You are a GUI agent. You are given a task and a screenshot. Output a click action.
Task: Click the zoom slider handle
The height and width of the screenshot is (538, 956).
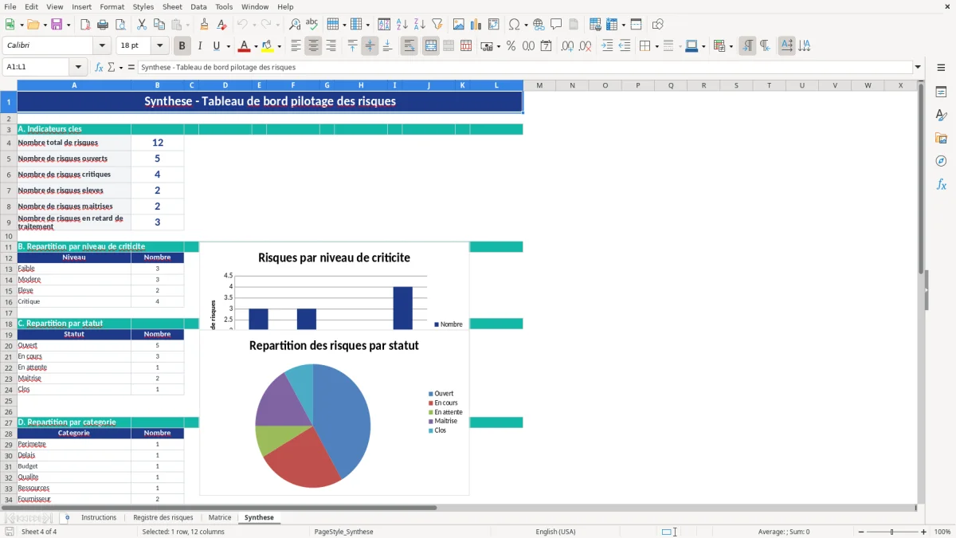pos(892,532)
